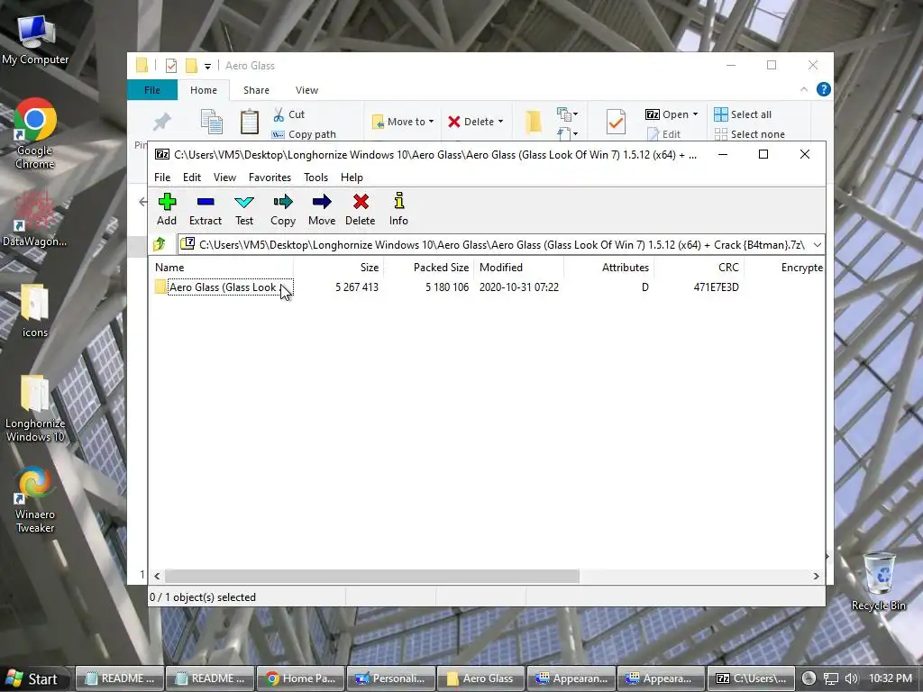Click the Edit button in Explorer ribbon
This screenshot has height=692, width=923.
point(663,134)
